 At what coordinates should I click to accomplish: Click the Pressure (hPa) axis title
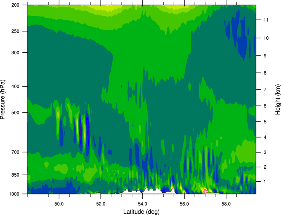pyautogui.click(x=3, y=100)
